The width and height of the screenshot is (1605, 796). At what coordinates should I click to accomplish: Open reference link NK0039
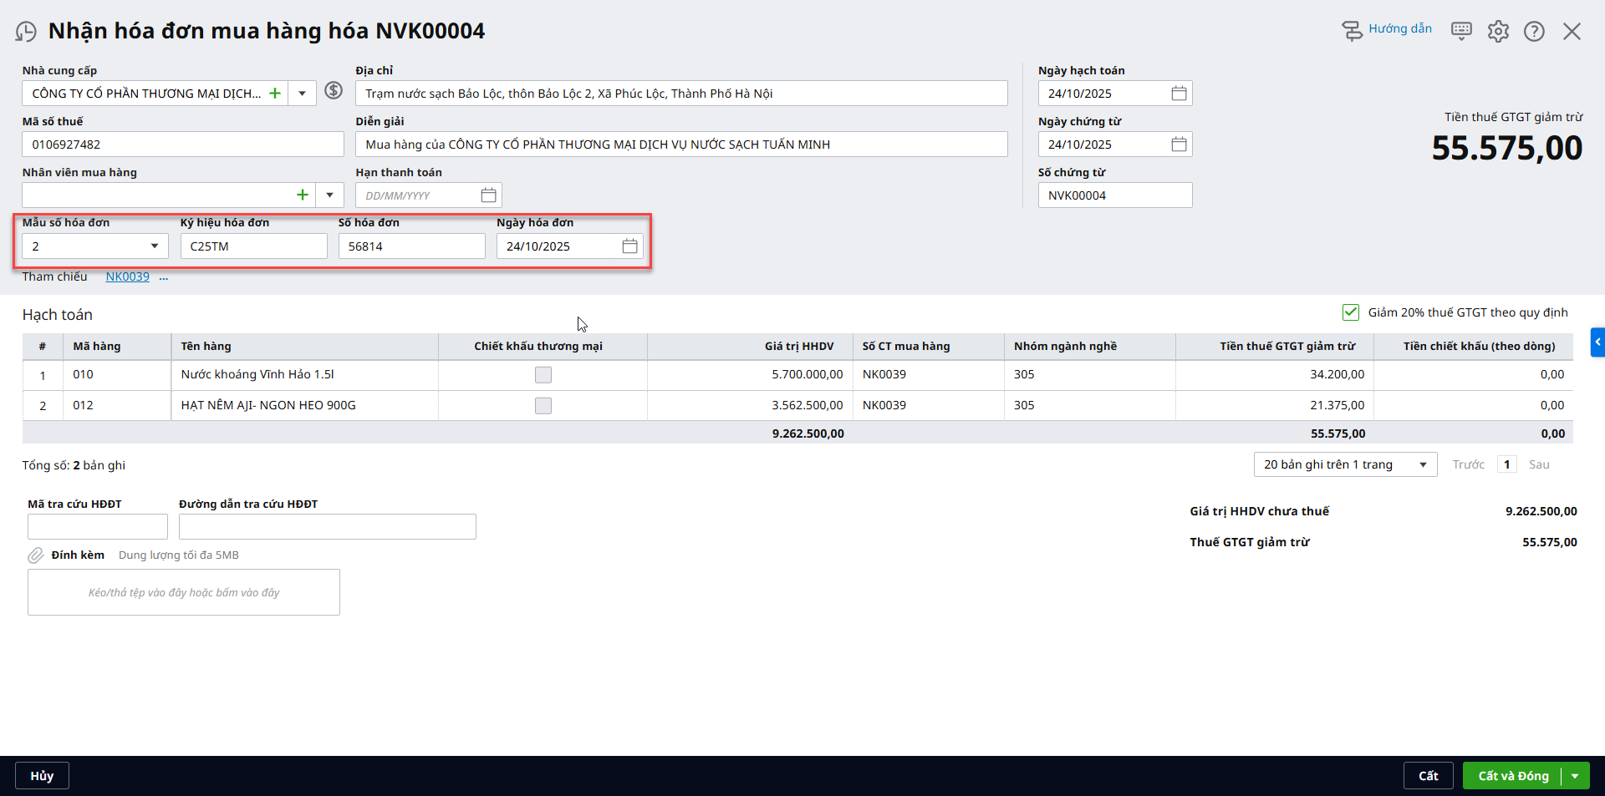point(127,276)
